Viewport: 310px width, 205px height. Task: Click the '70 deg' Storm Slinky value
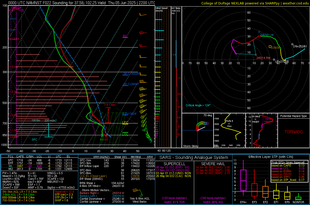[208, 115]
